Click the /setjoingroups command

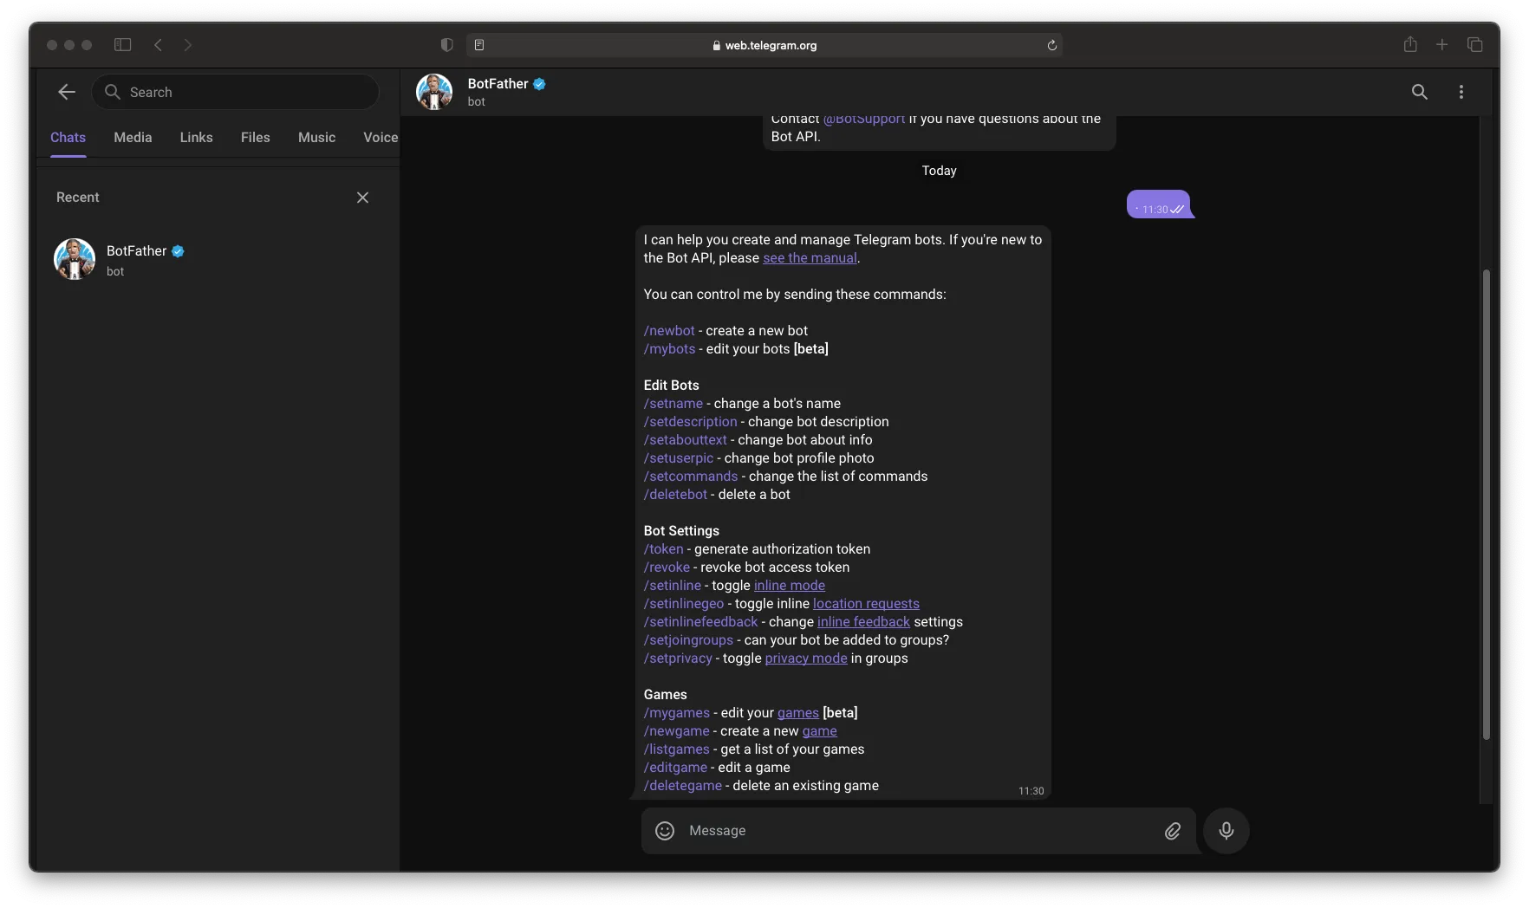click(688, 640)
